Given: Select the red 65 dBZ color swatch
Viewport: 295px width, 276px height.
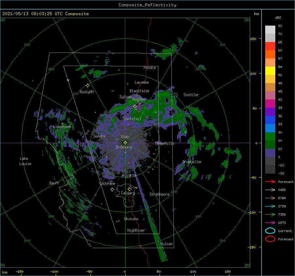Looking at the screenshot, I should pos(270,46).
